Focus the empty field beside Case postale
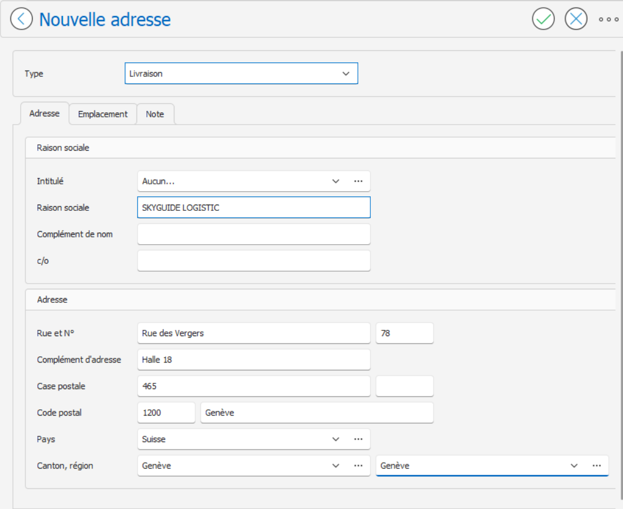623x509 pixels. tap(404, 386)
